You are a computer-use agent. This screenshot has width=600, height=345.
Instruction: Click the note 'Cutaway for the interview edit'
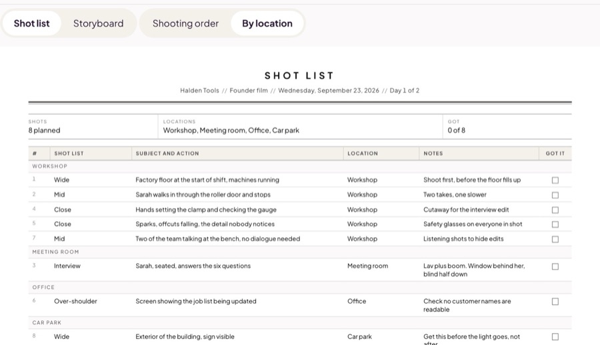[x=466, y=210]
